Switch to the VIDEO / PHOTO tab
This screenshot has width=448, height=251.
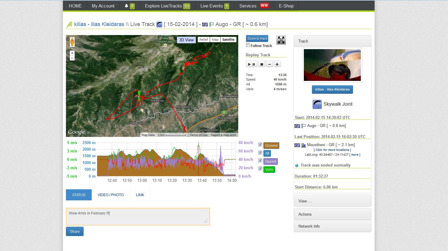[111, 195]
